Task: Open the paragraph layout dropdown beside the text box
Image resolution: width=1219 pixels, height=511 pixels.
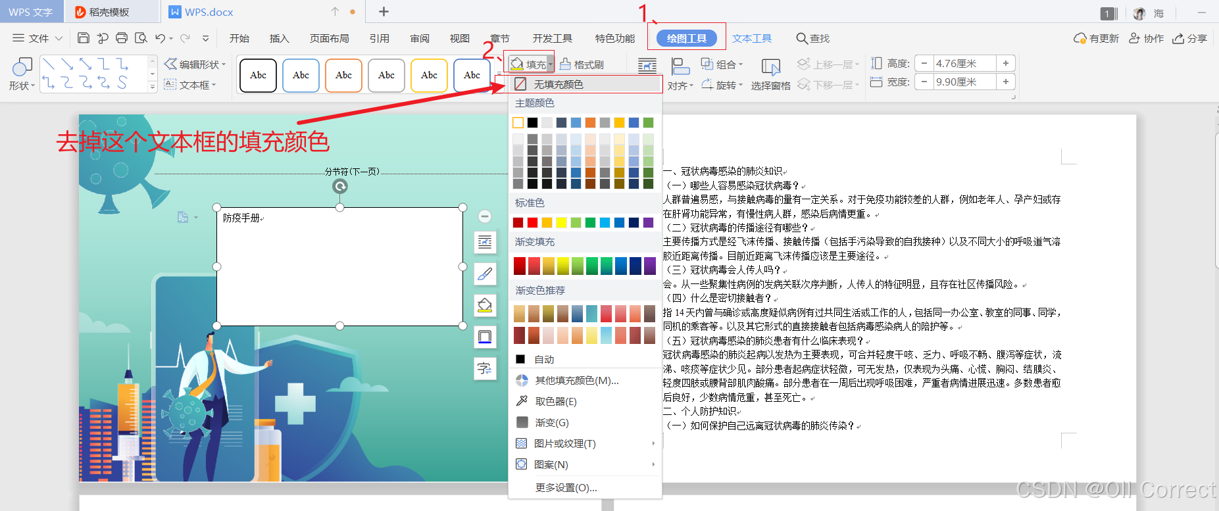Action: (x=196, y=217)
